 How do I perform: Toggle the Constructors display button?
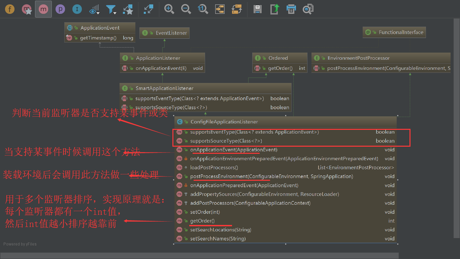click(x=27, y=9)
